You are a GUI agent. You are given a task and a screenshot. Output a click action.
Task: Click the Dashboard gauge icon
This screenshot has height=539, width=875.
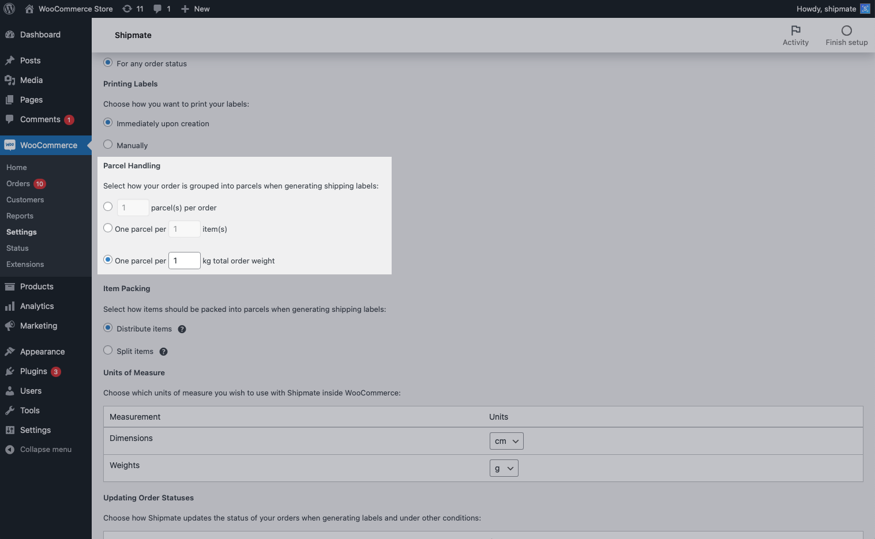click(x=10, y=35)
